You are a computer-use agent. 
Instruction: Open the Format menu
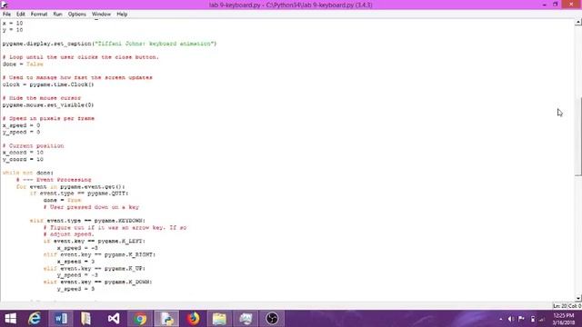point(39,15)
